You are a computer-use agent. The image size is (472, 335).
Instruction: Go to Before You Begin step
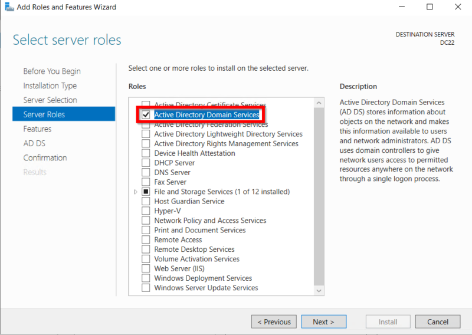pos(52,71)
